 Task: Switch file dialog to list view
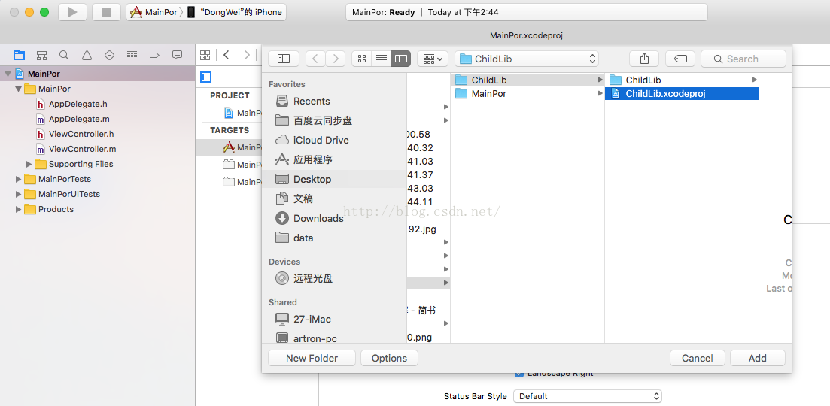click(x=381, y=59)
